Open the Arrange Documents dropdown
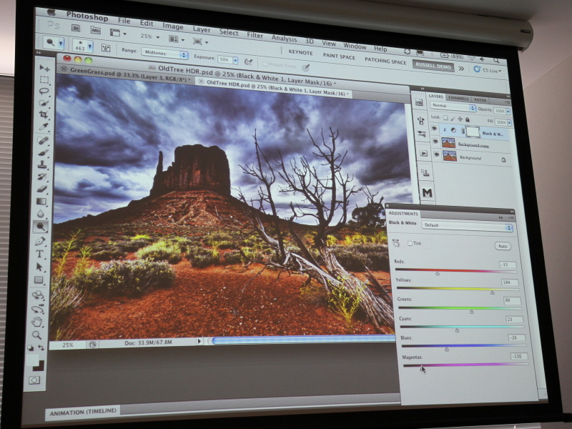 (177, 39)
